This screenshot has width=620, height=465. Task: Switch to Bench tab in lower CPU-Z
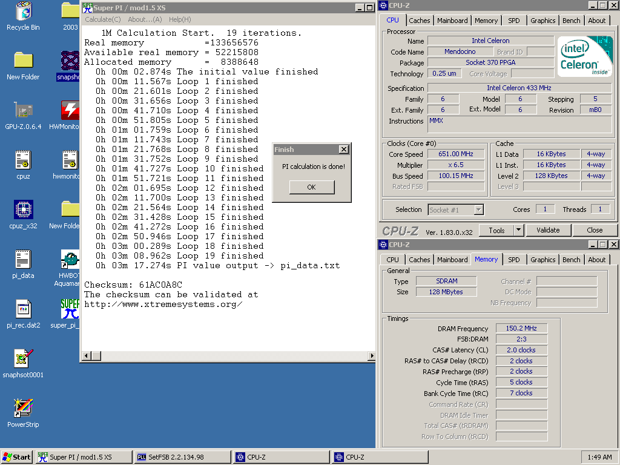[x=571, y=260]
